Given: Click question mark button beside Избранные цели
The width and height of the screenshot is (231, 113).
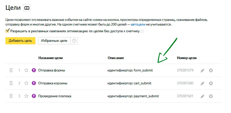Looking at the screenshot, I should [74, 41].
